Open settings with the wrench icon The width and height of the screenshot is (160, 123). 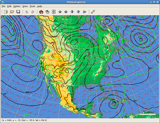93,12
